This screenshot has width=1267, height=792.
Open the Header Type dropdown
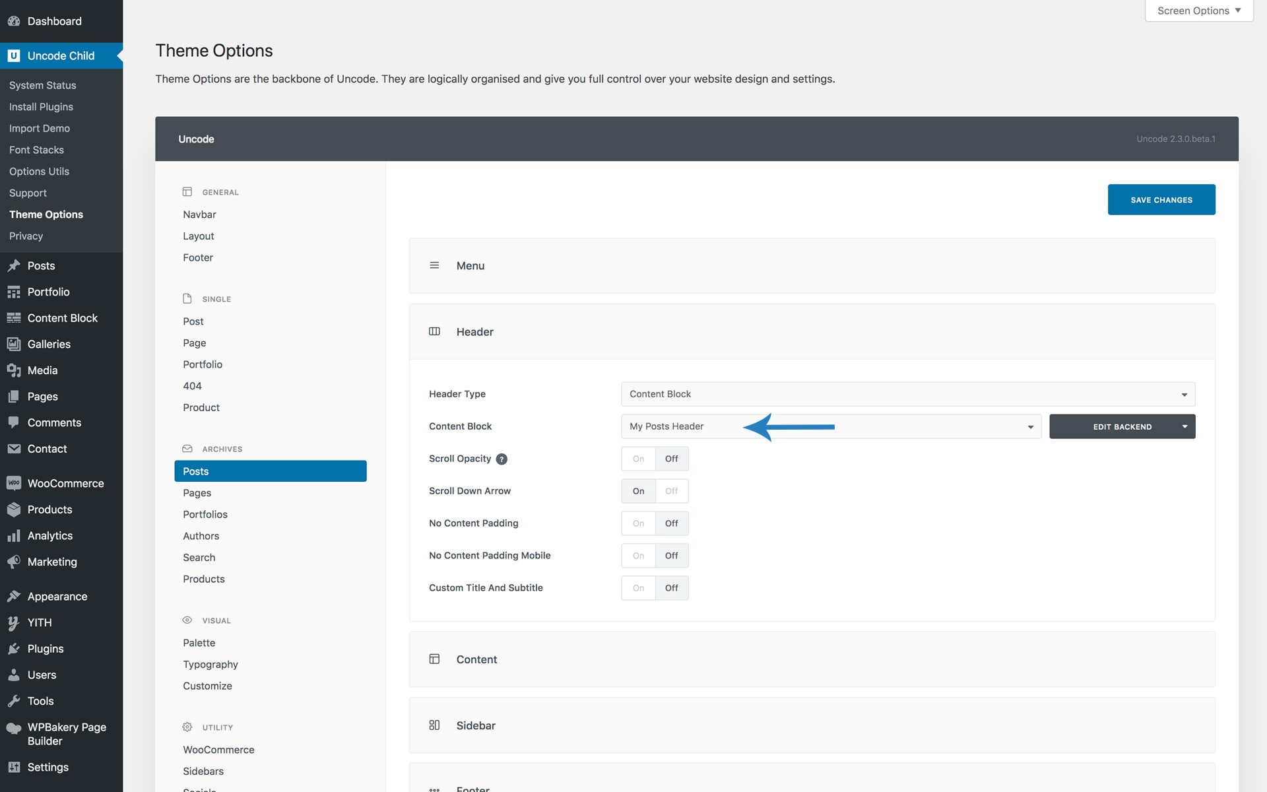tap(907, 394)
